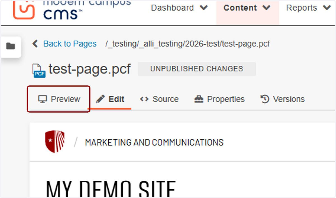Switch to the Source tab

tap(159, 99)
